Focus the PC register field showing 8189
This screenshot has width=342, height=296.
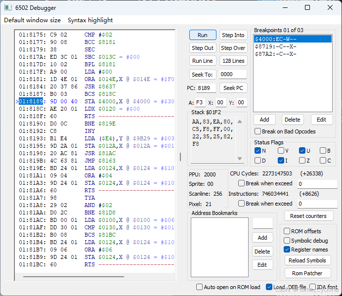point(206,88)
